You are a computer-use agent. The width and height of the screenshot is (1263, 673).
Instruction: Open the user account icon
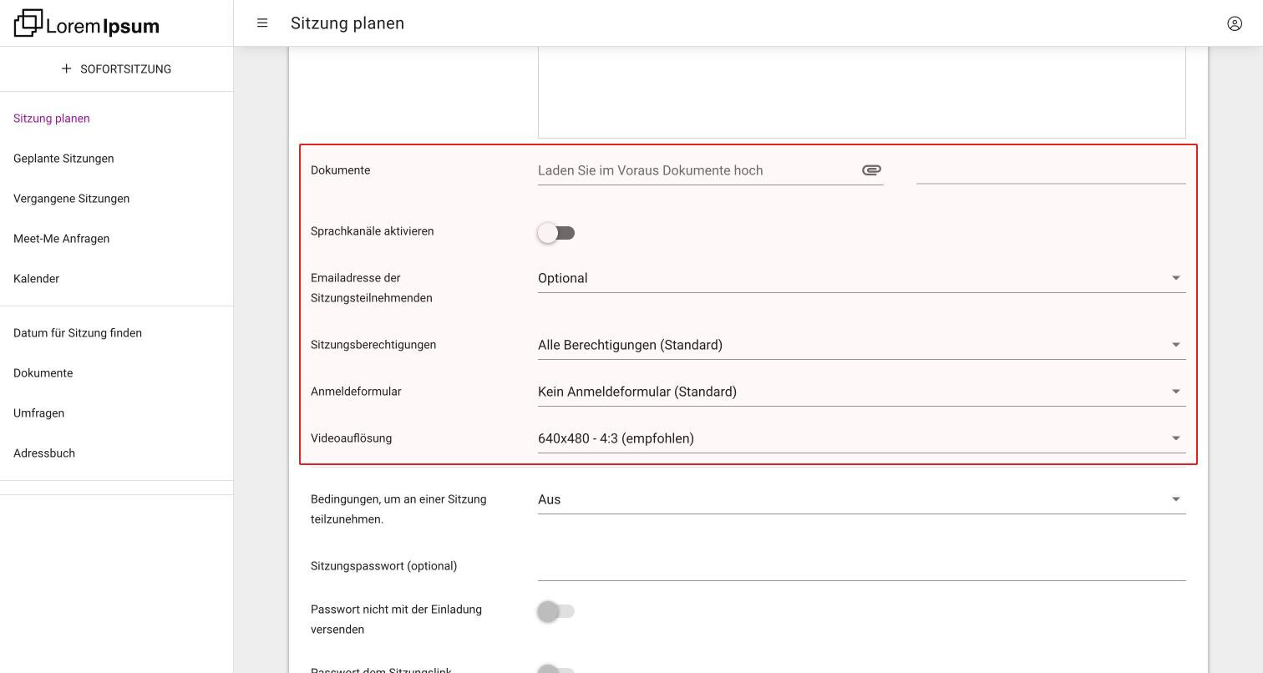click(x=1235, y=23)
